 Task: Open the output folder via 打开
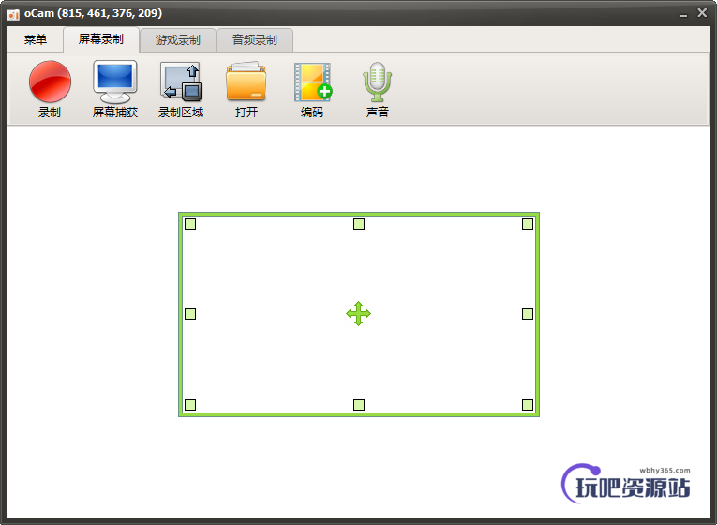[x=246, y=89]
